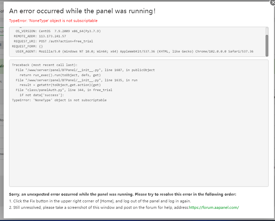
Task: Click the scrollbar track above the thumb
Action: click(267, 30)
